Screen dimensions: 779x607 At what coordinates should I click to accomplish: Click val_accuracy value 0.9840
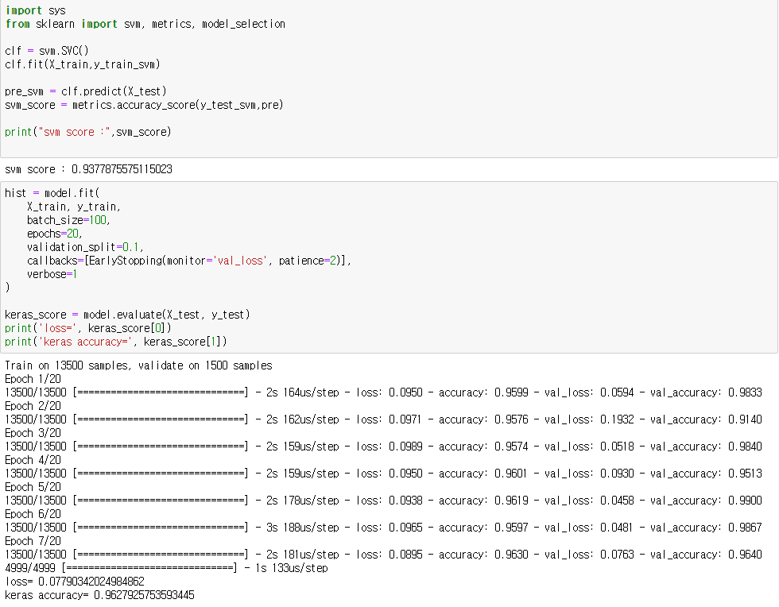coord(746,447)
